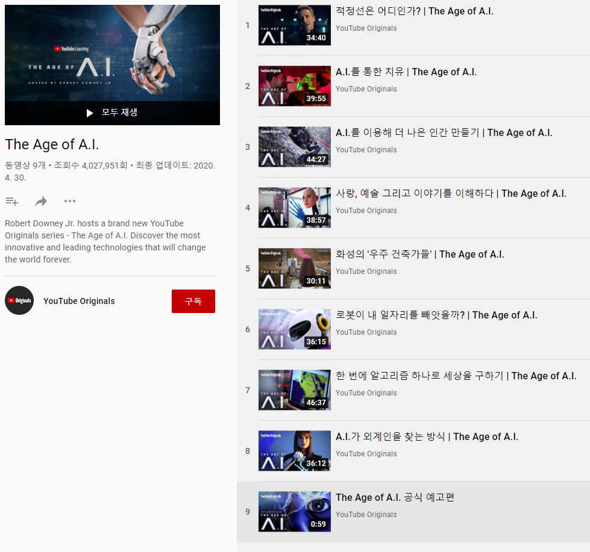Open thumbnail of video with 44:27 duration
The image size is (590, 552).
295,147
